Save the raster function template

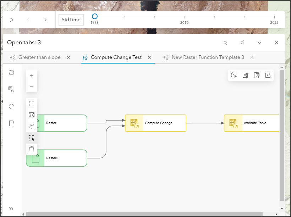pos(245,75)
